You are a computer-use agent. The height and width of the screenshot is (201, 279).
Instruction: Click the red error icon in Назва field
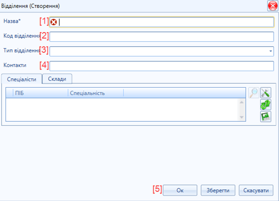(x=54, y=22)
